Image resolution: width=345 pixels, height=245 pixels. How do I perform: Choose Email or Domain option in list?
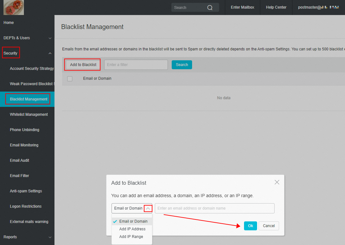point(132,221)
